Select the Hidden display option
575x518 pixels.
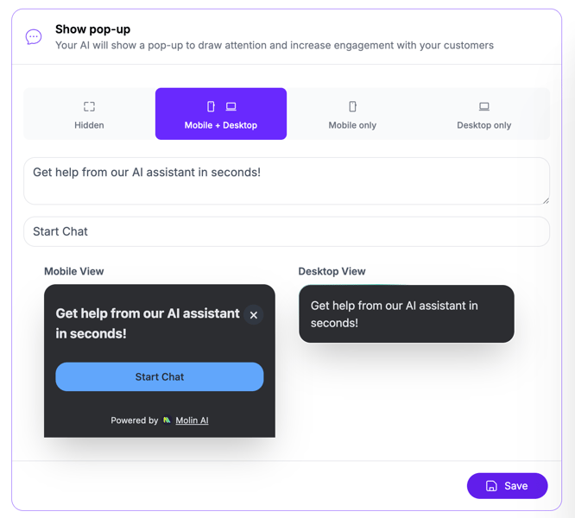[x=89, y=114]
